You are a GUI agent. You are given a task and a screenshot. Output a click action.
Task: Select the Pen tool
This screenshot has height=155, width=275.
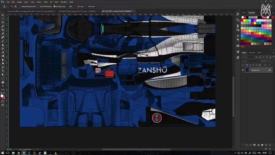point(3,67)
